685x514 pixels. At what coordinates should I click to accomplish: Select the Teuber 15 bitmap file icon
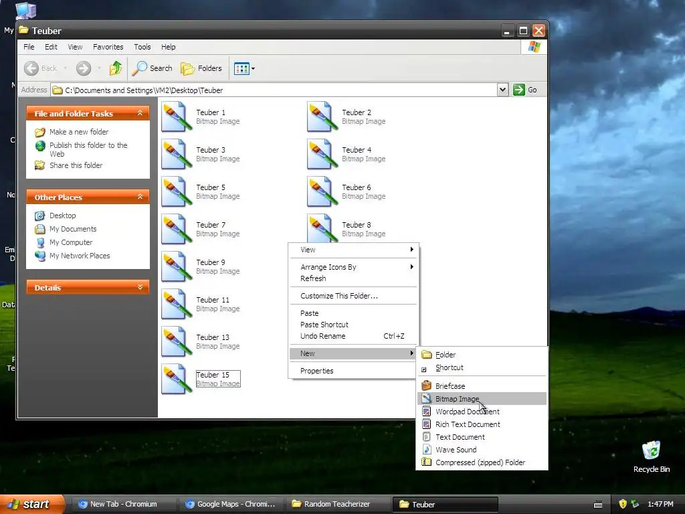177,379
